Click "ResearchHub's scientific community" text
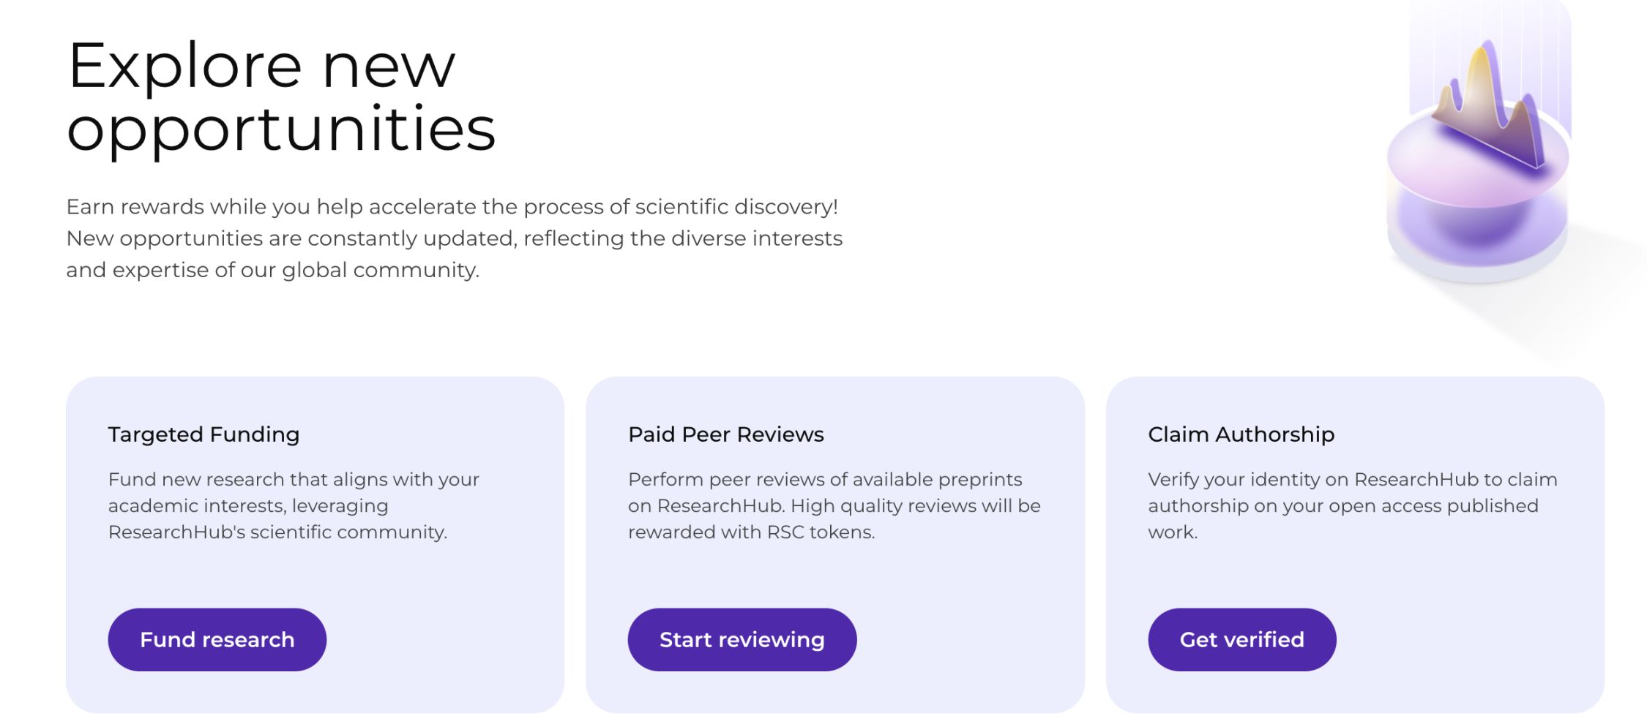This screenshot has height=724, width=1647. pos(277,532)
